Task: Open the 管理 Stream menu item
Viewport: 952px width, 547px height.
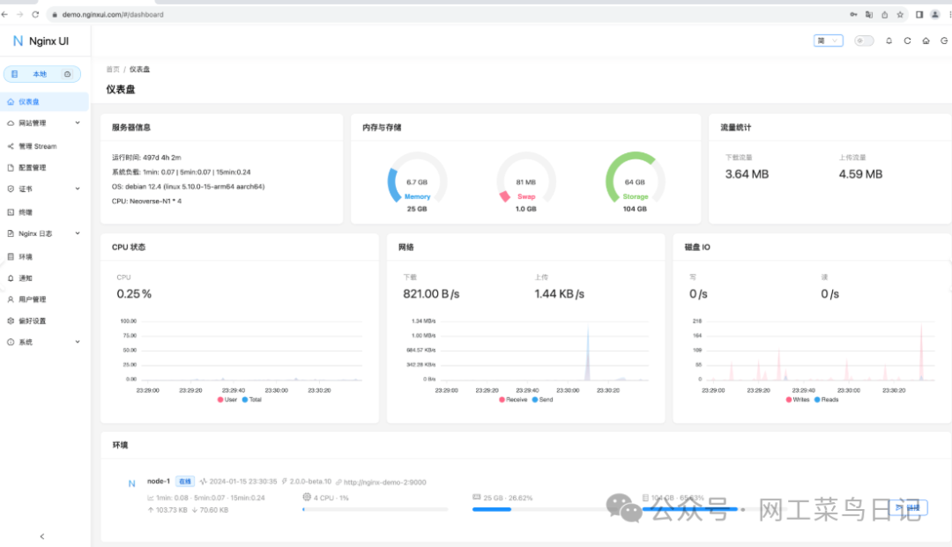Action: tap(44, 146)
